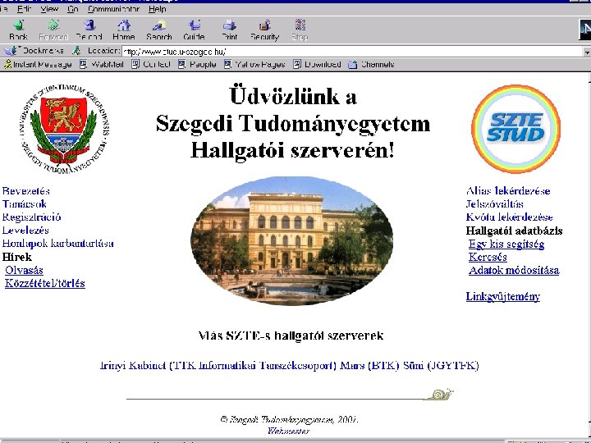Open the Levelezés link
Image resolution: width=591 pixels, height=443 pixels.
25,231
